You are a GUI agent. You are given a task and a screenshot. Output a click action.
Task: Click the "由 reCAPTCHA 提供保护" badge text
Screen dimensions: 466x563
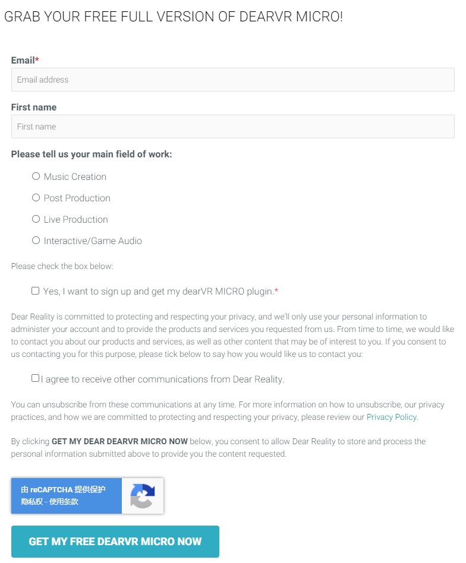pyautogui.click(x=63, y=490)
